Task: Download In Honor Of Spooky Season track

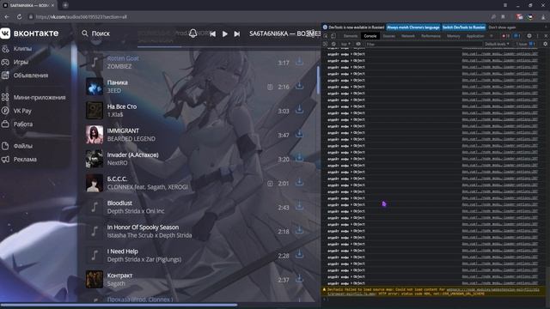Action: [299, 231]
